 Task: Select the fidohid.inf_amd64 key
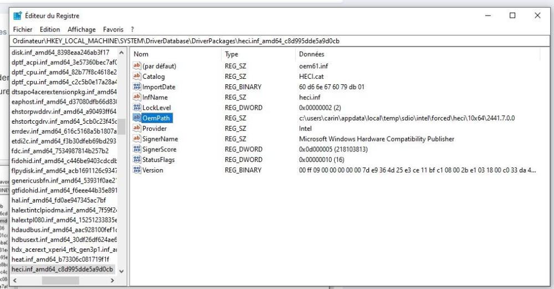coord(64,161)
